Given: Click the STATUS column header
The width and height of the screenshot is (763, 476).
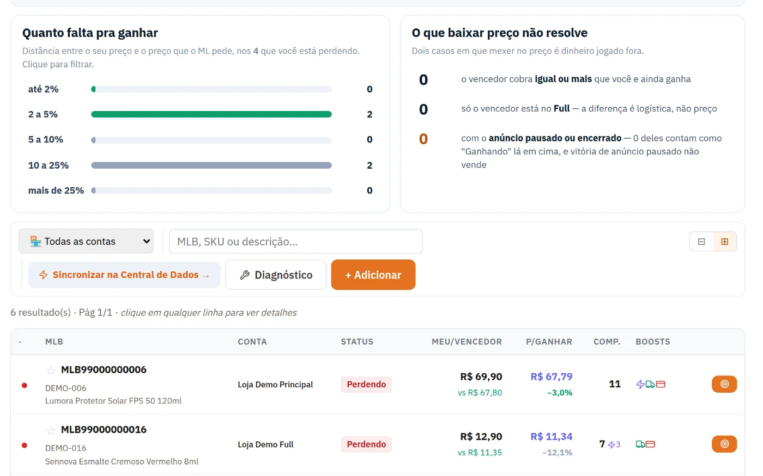Looking at the screenshot, I should (x=357, y=342).
